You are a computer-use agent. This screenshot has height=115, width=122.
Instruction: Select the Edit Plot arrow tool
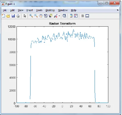pyautogui.click(x=25, y=16)
